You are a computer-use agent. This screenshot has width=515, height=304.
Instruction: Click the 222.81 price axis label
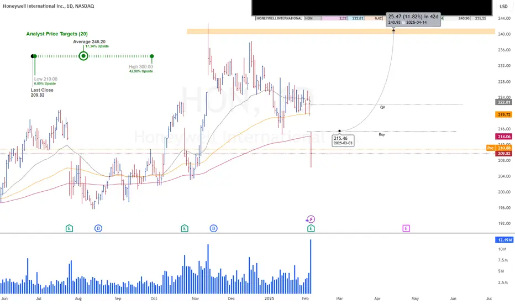(503, 102)
